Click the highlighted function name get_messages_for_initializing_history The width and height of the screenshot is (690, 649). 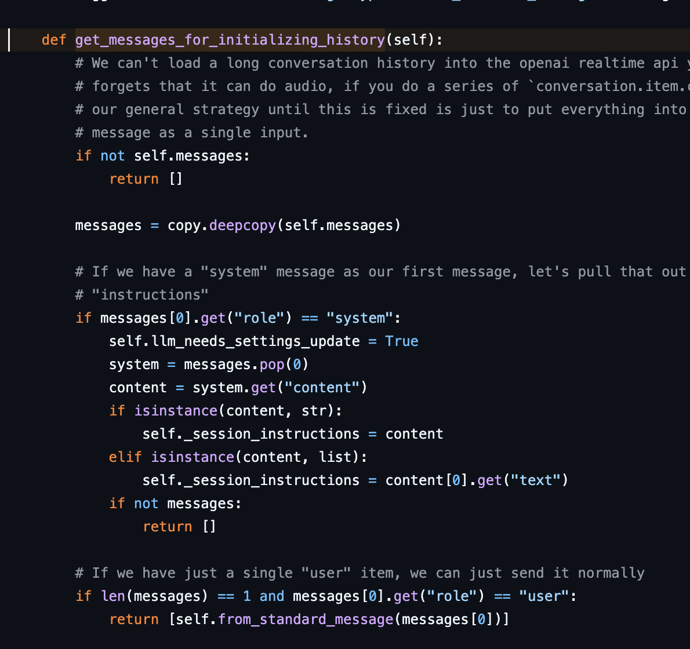click(230, 39)
